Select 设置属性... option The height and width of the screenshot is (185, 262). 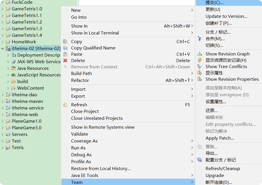tap(229, 101)
